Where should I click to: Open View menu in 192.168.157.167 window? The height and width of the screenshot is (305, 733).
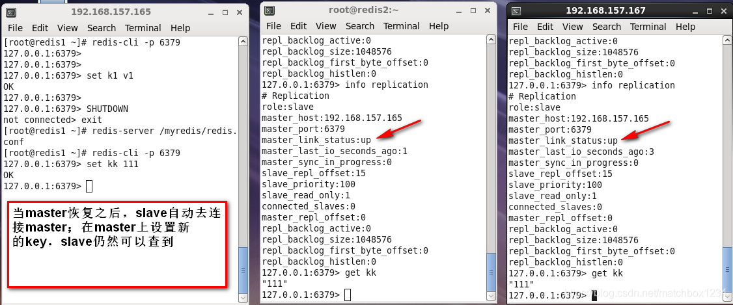(573, 27)
